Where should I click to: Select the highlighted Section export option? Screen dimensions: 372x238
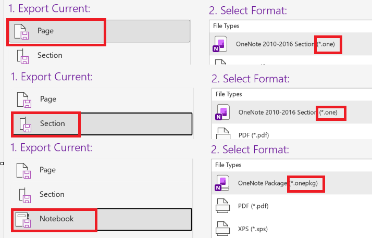tap(103, 124)
